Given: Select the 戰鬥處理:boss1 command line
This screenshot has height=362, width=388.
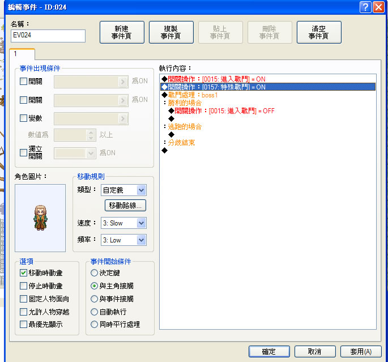Looking at the screenshot, I should click(190, 95).
